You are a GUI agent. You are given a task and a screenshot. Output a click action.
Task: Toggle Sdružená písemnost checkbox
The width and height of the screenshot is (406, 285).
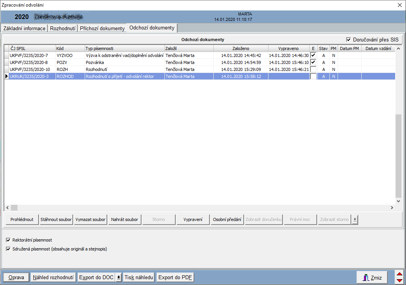tap(9, 249)
